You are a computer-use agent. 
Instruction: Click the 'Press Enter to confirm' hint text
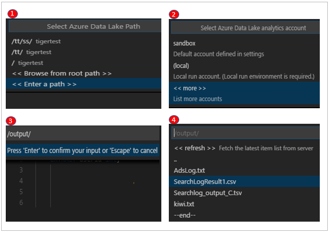82,150
